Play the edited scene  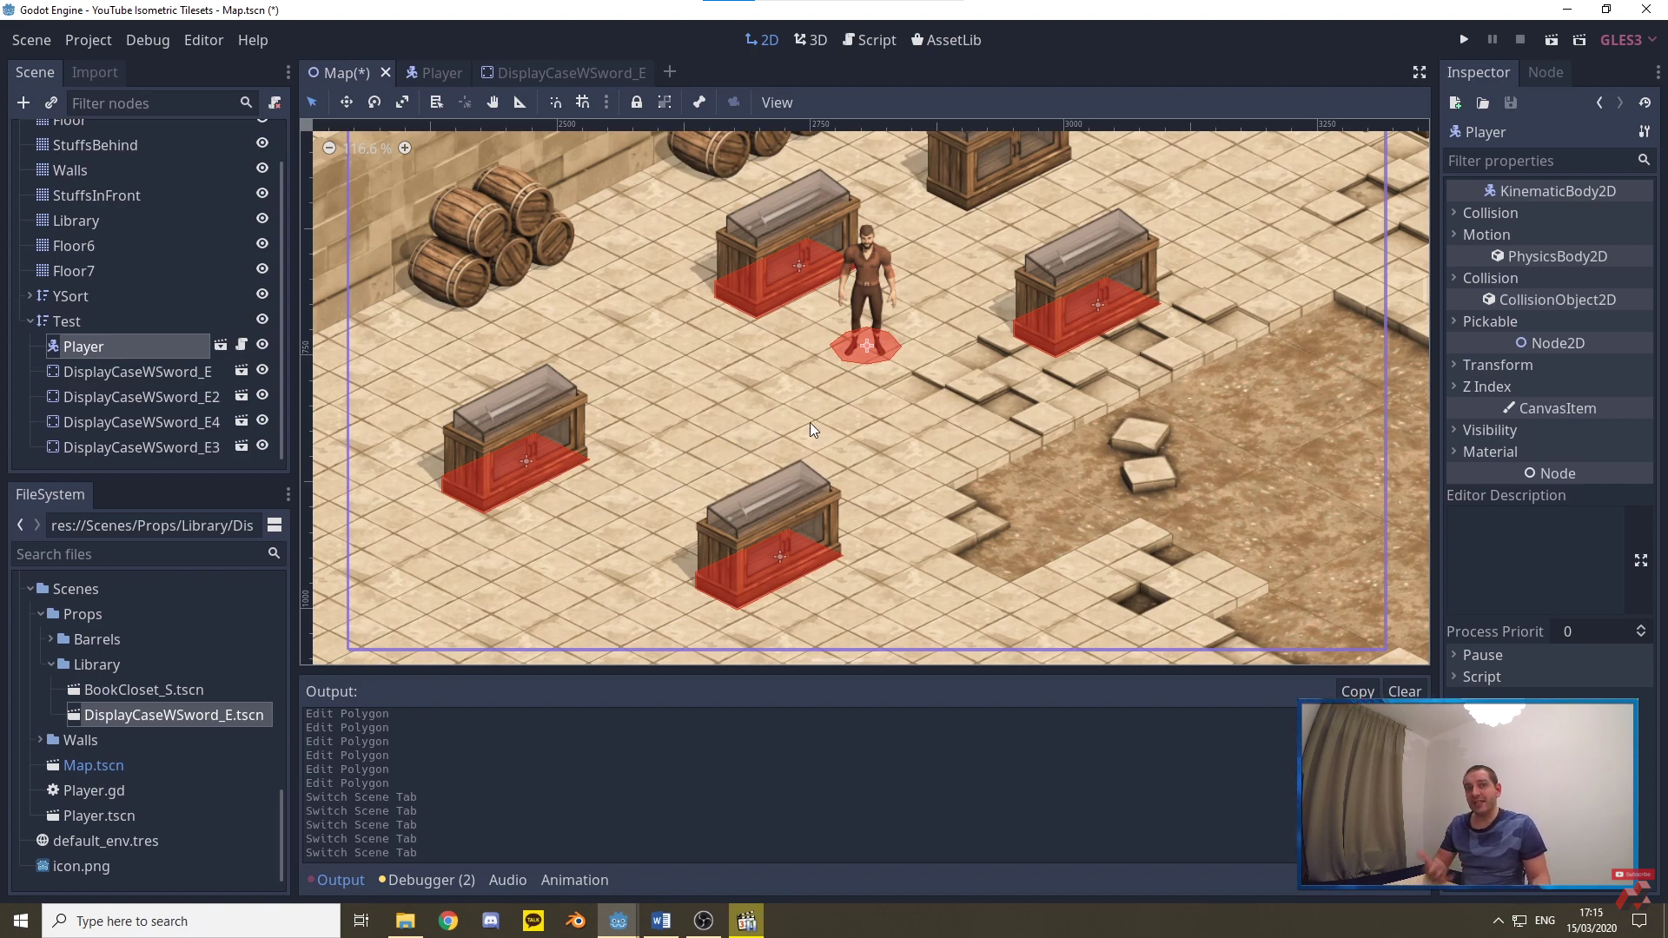pos(1552,40)
